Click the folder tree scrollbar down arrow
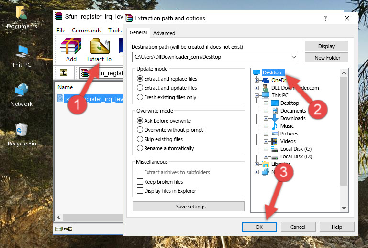Screen dimensions: 368x248 coord(344,207)
